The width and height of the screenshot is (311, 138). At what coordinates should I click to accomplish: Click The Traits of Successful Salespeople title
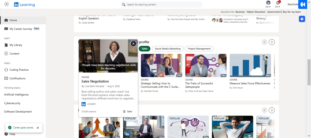click(x=199, y=85)
